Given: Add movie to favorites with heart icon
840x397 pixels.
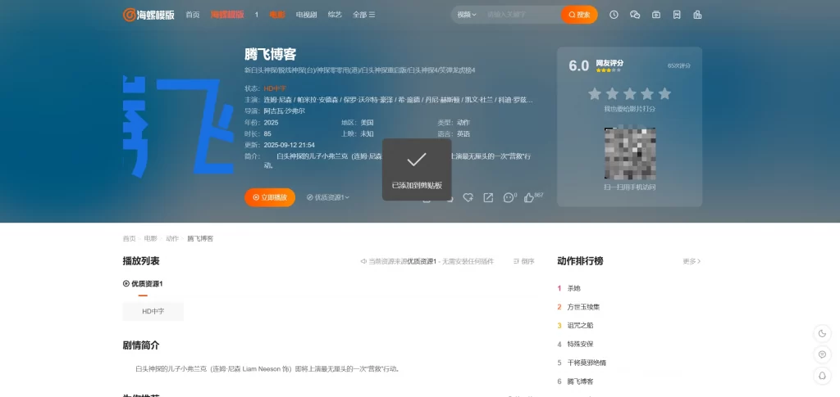Looking at the screenshot, I should click(x=468, y=198).
